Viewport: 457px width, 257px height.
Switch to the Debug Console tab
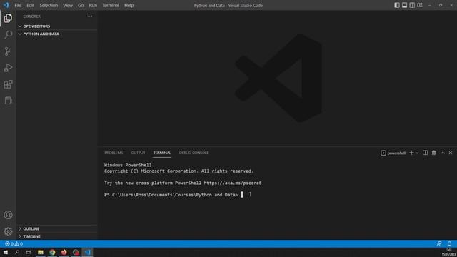194,153
